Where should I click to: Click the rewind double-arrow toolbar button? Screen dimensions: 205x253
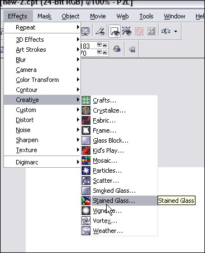point(132,50)
